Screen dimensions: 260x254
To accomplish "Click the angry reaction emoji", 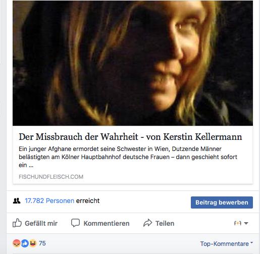I will click(17, 243).
